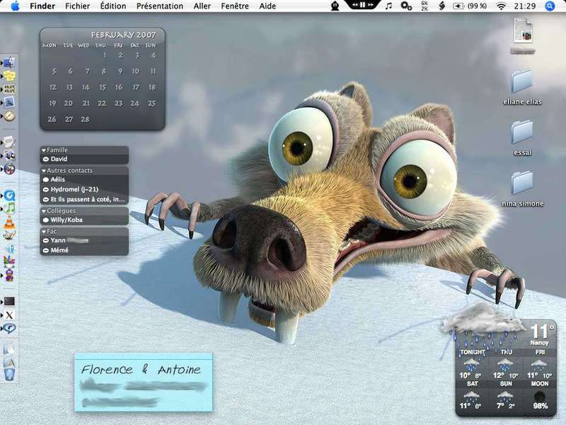
Task: Click day 28 in calendar widget
Action: click(85, 119)
